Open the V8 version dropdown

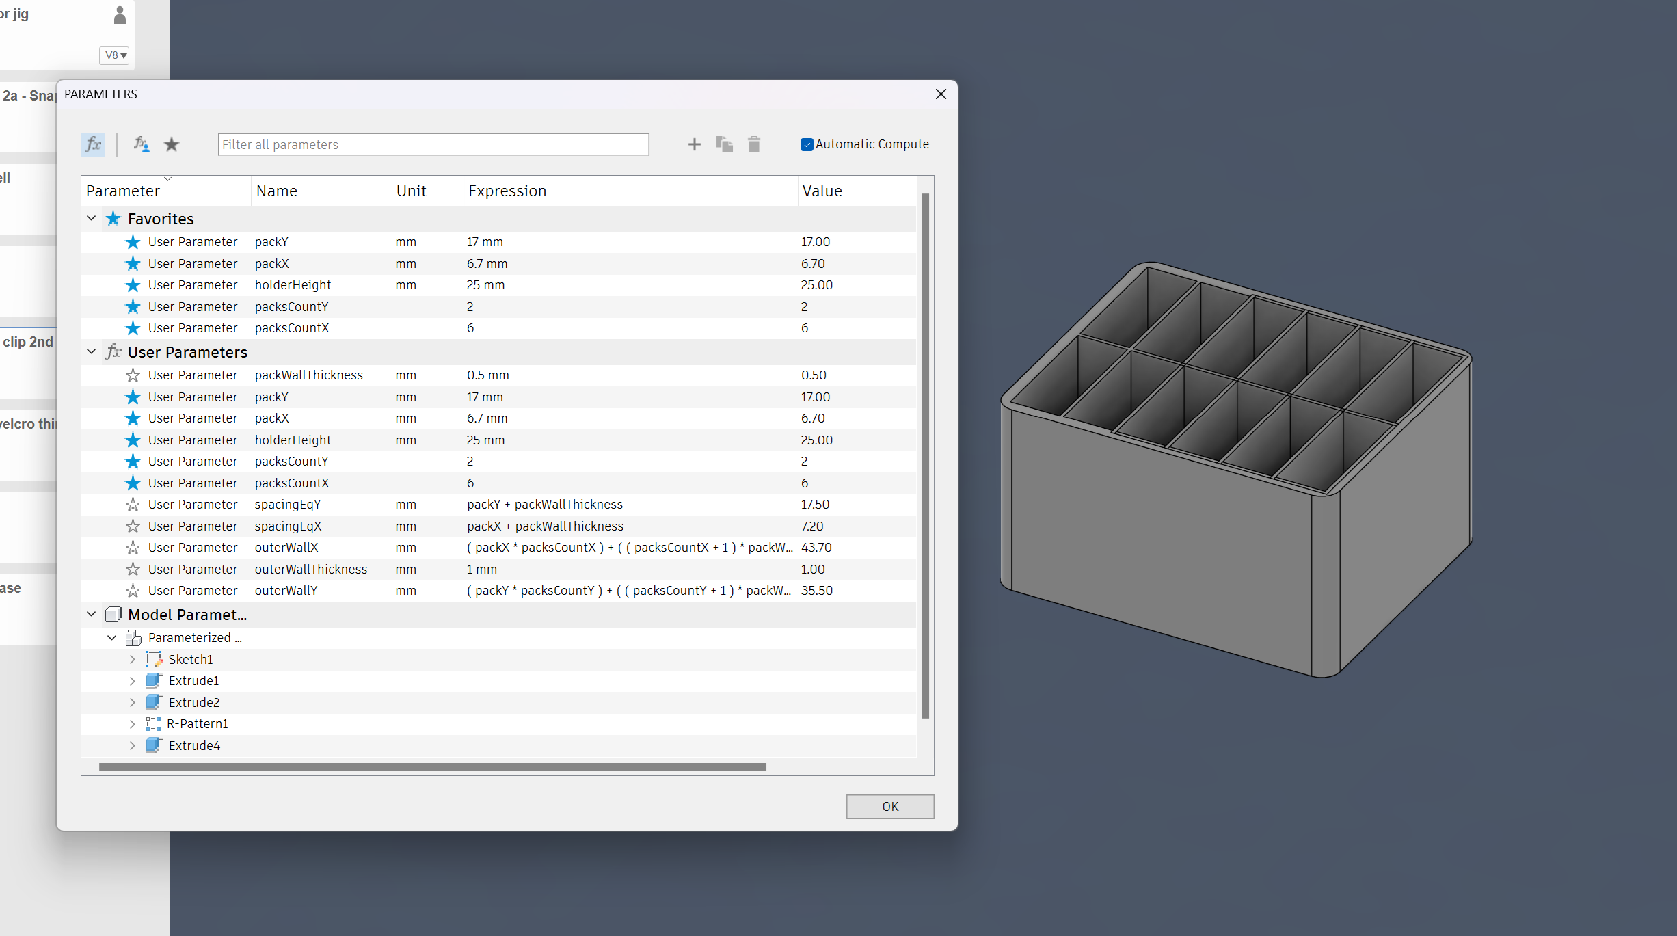point(114,55)
